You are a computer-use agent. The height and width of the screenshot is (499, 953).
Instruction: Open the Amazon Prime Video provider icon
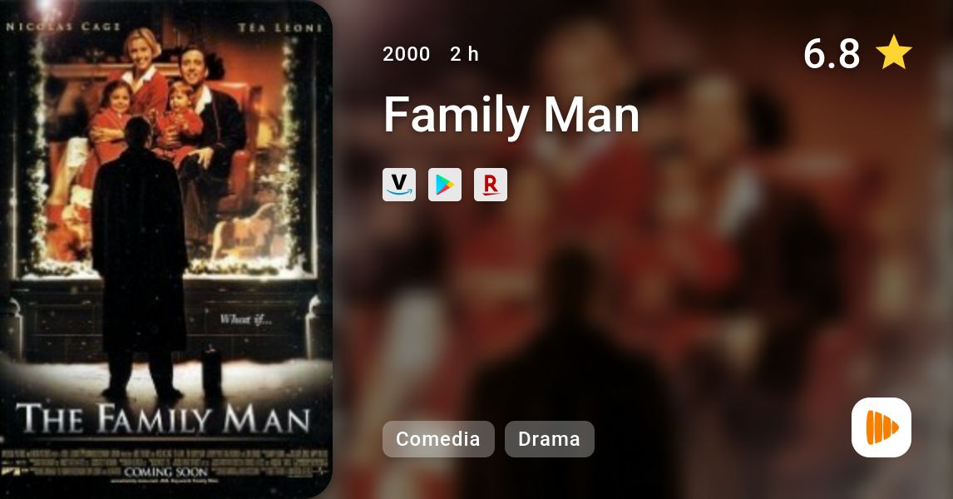coord(399,185)
